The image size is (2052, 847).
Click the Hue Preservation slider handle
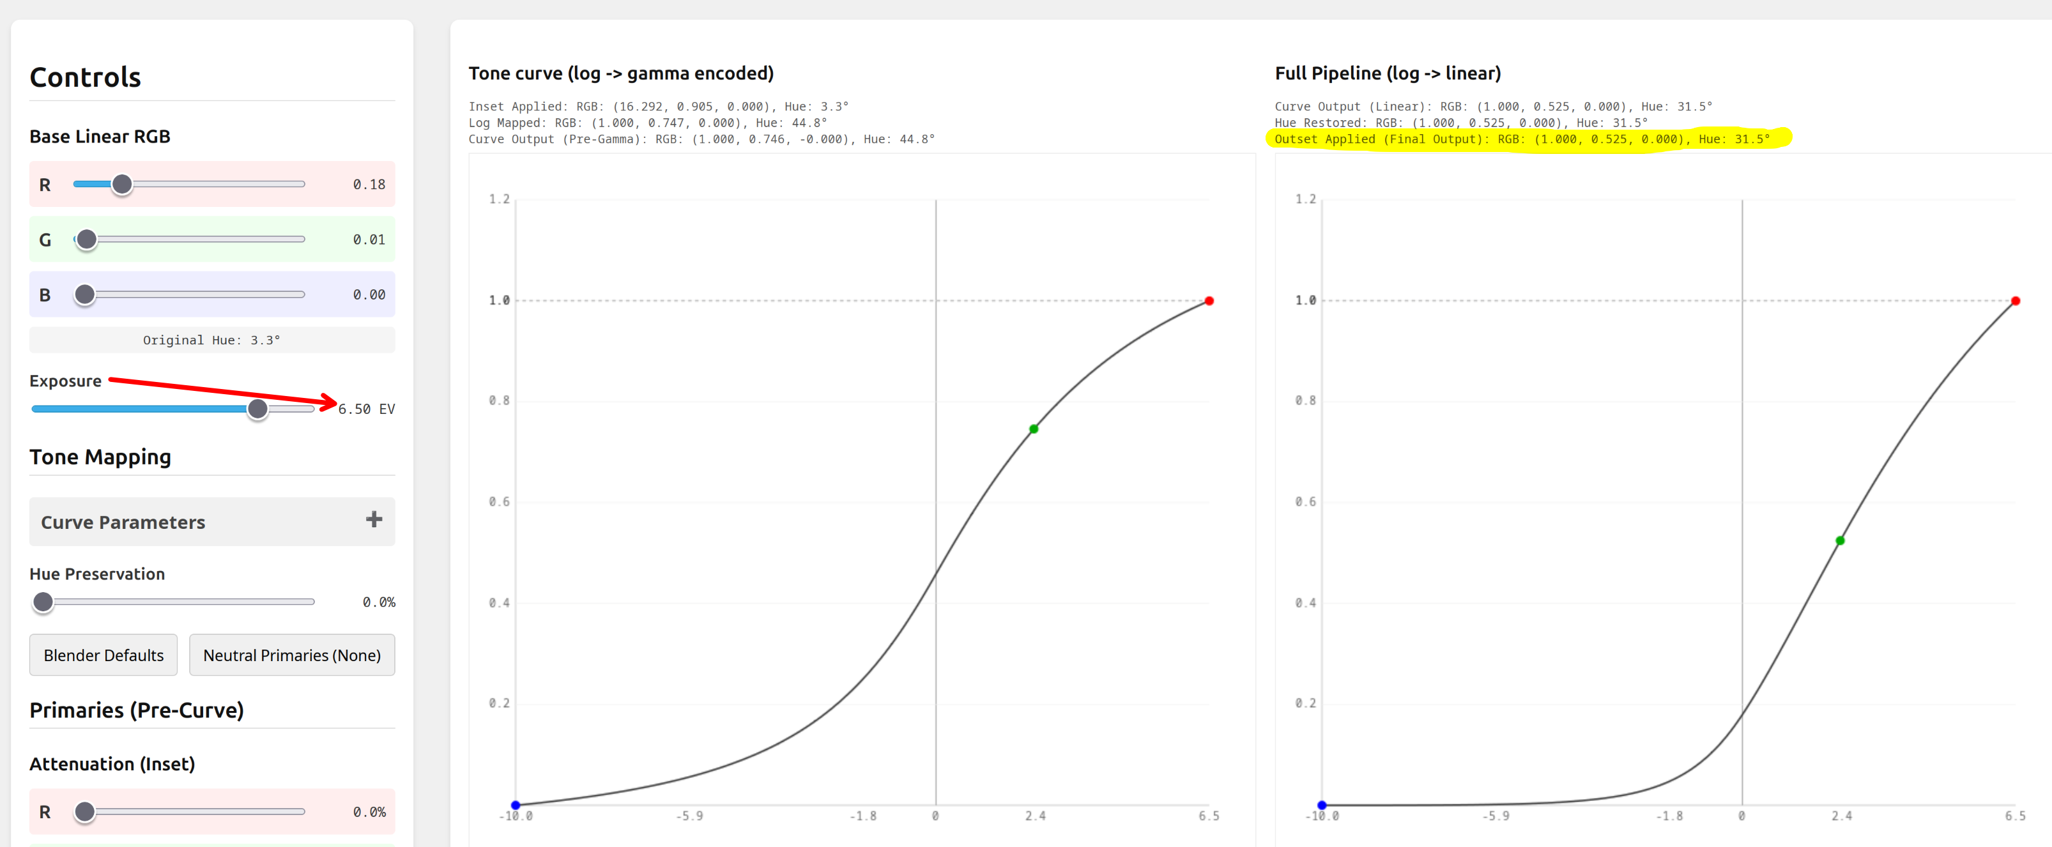[x=43, y=602]
